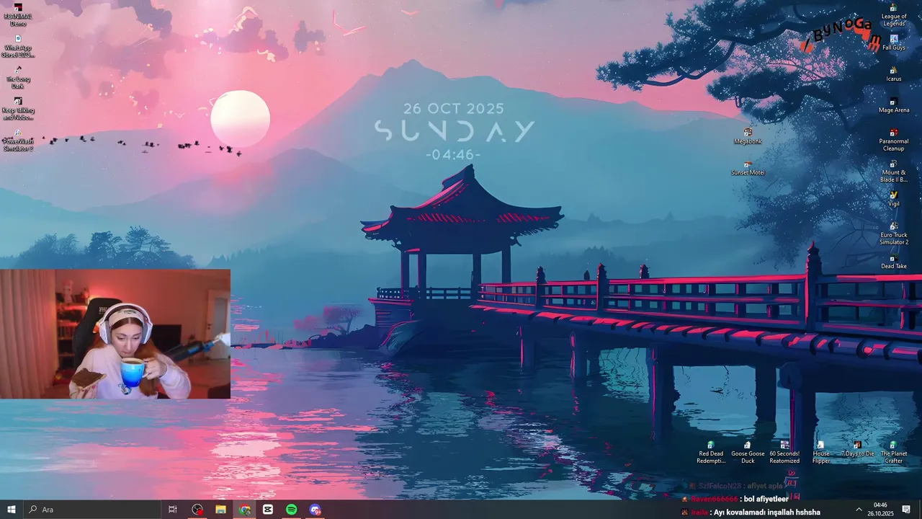Image resolution: width=922 pixels, height=519 pixels.
Task: Open Task View from the taskbar
Action: tap(172, 510)
